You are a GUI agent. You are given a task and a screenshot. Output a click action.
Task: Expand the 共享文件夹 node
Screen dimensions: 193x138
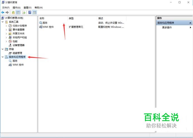6,34
